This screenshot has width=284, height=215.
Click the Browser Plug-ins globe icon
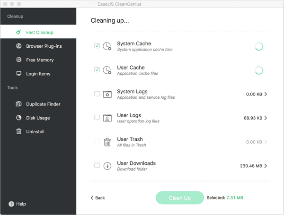18,46
